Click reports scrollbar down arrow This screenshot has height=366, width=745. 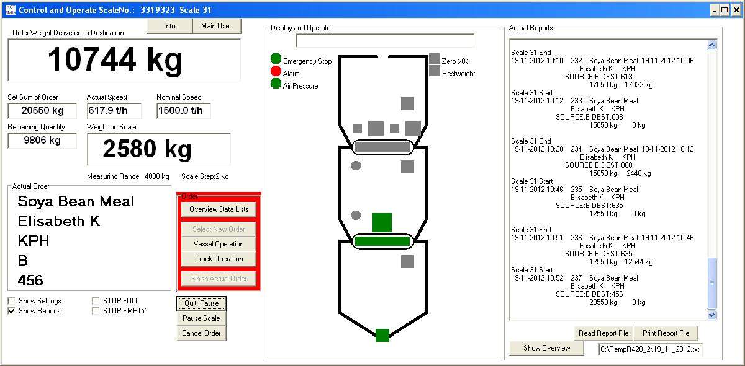(x=712, y=315)
